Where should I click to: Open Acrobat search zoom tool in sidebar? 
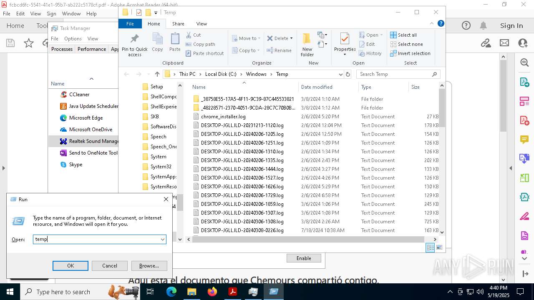coord(524,62)
